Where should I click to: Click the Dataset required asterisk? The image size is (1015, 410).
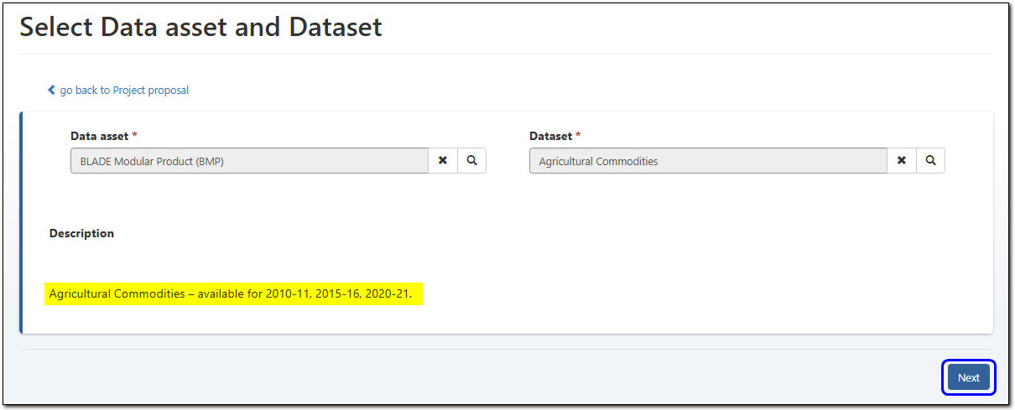pos(578,136)
